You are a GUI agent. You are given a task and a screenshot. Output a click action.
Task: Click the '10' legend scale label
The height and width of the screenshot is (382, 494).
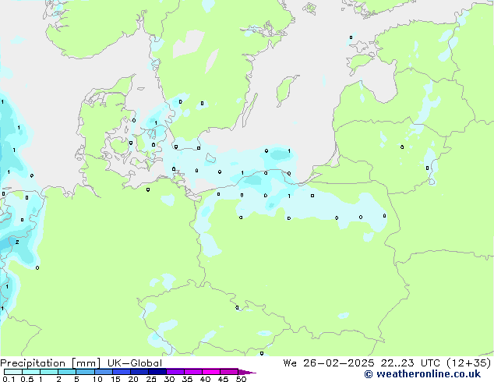coord(97,379)
